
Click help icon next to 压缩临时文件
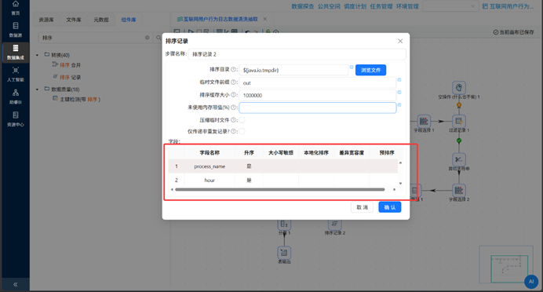click(233, 120)
